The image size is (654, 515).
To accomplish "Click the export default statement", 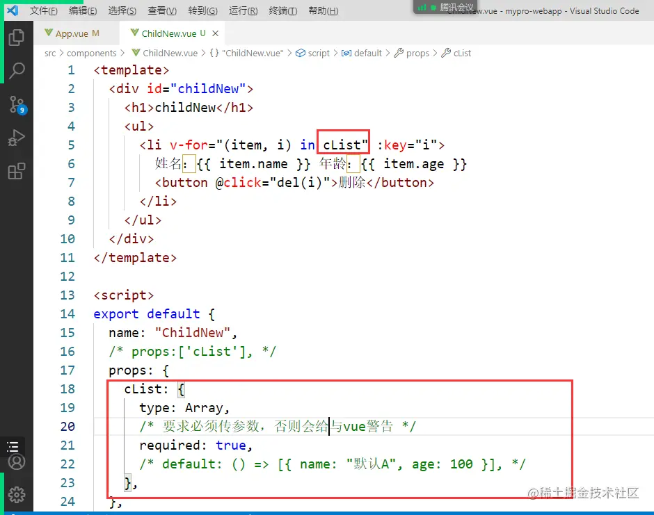I will click(146, 313).
